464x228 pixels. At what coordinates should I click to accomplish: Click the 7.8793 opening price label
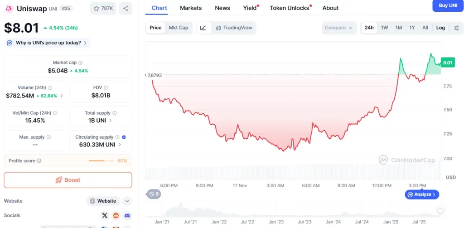click(x=155, y=75)
